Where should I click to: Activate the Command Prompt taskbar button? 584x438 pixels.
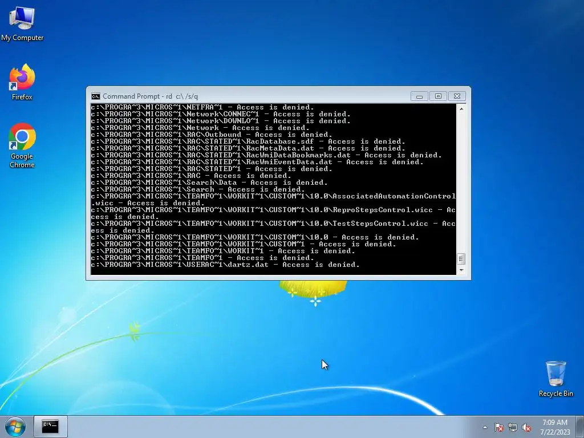[50, 427]
